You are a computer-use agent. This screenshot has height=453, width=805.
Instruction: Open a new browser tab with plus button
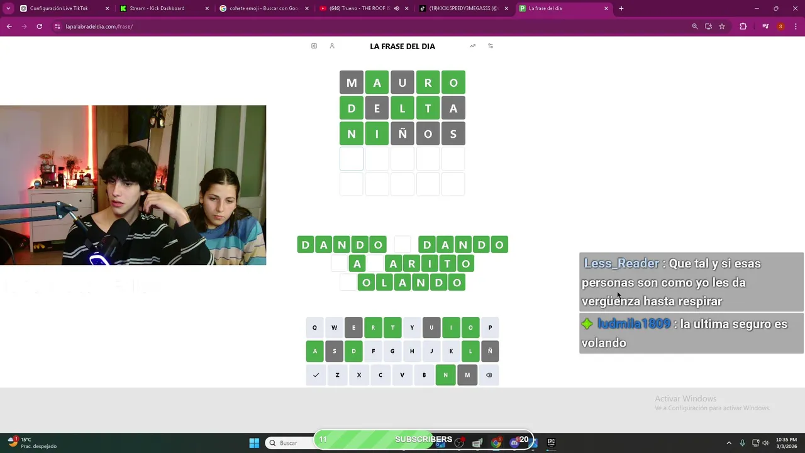pyautogui.click(x=621, y=8)
